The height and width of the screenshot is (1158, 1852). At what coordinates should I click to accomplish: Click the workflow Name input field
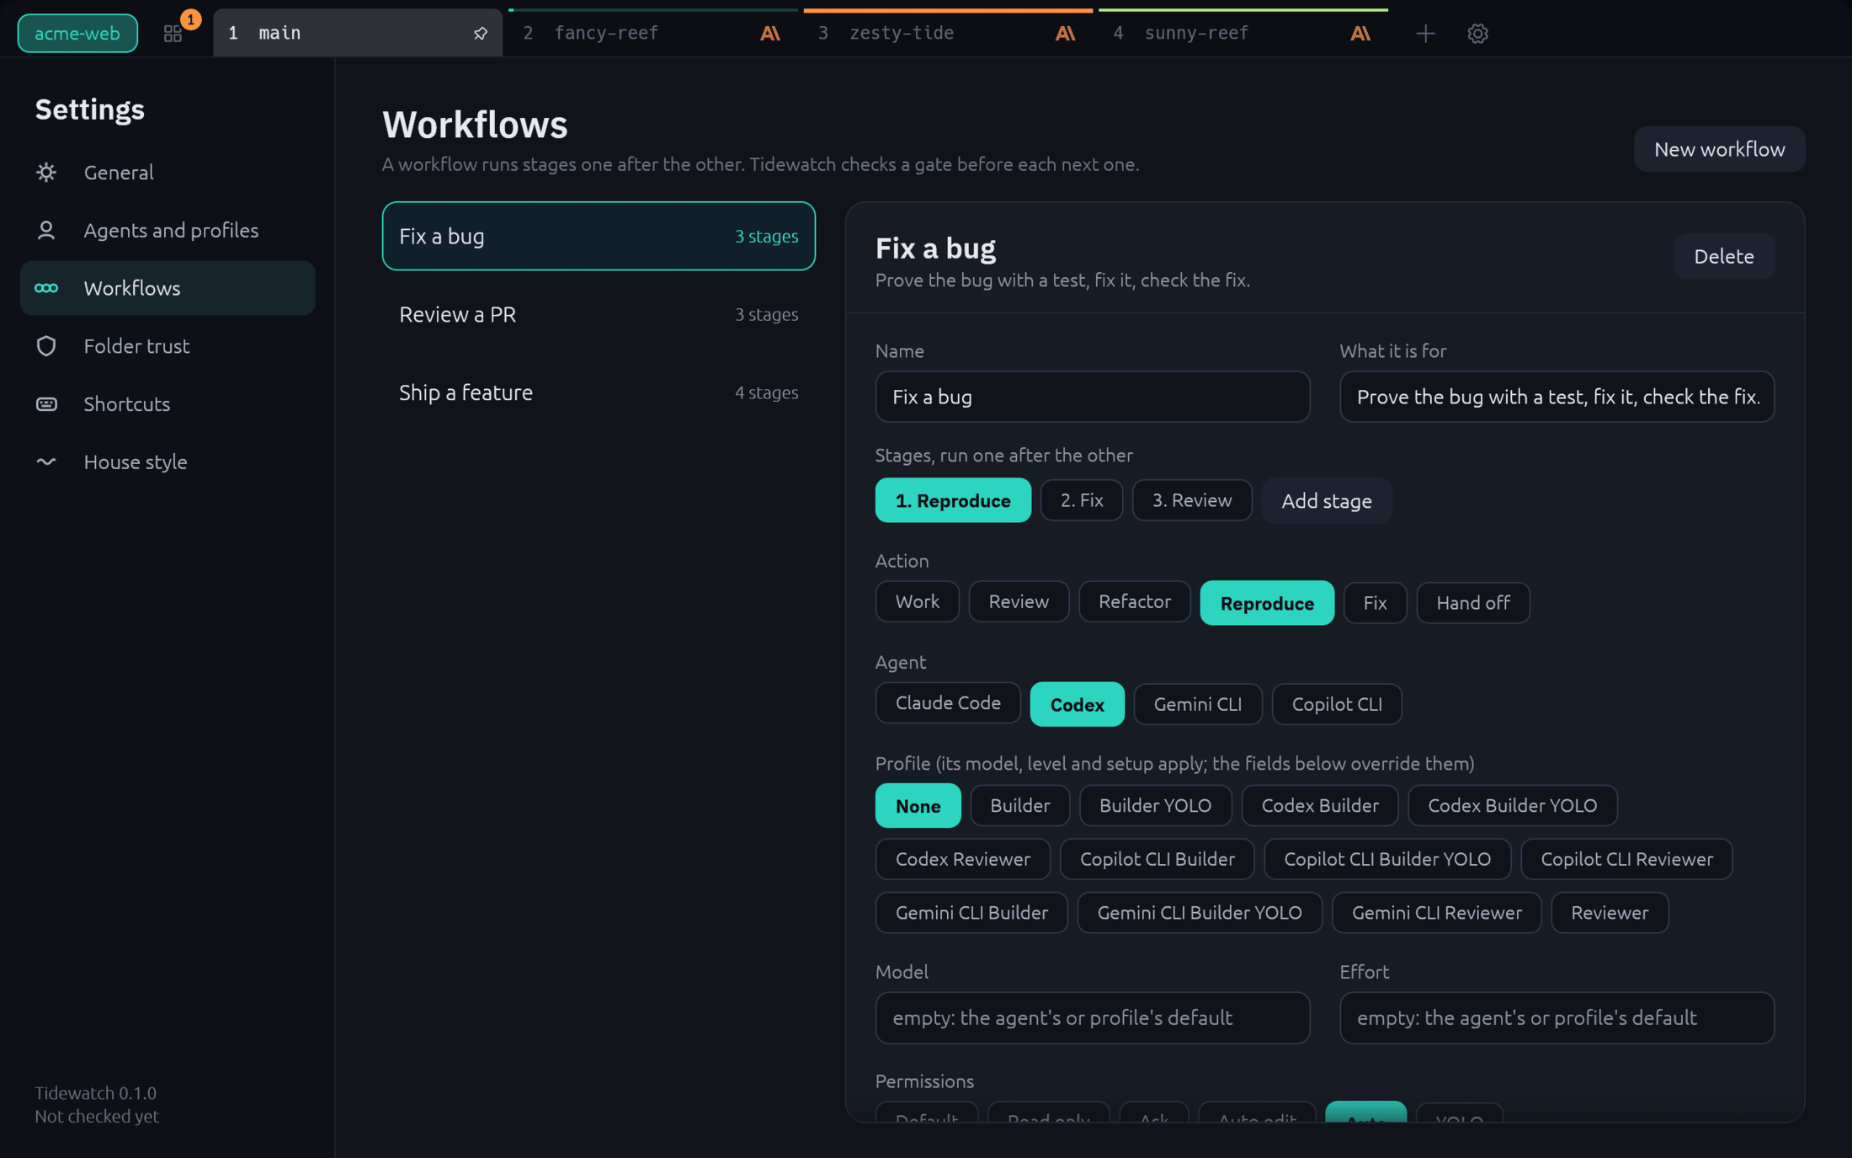click(1093, 397)
